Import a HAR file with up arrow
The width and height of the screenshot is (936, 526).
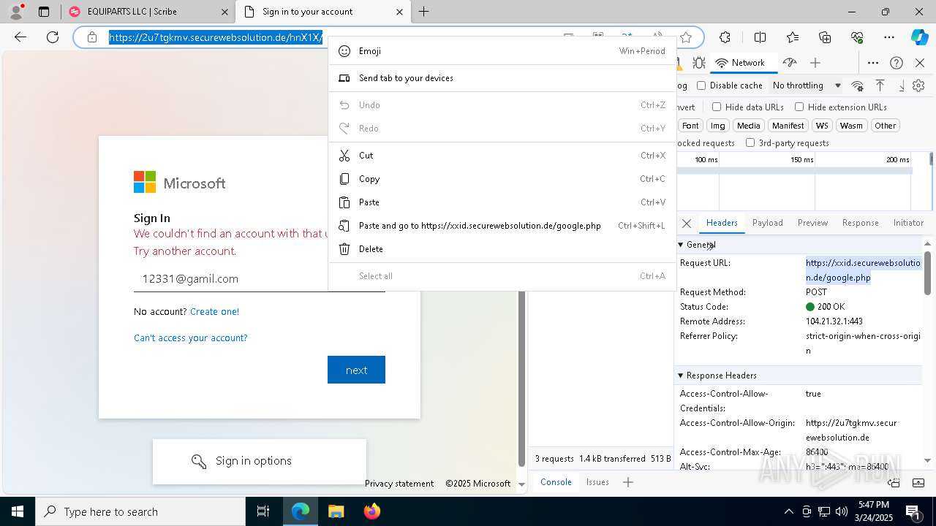coord(880,85)
